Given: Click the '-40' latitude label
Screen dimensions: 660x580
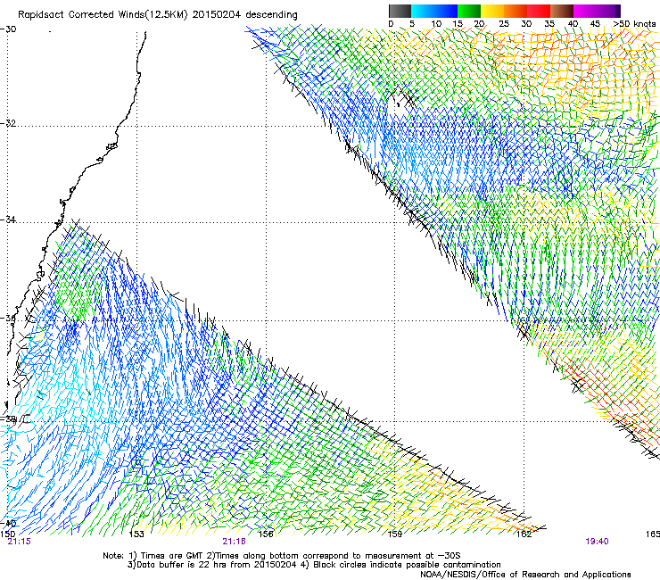Looking at the screenshot, I should pyautogui.click(x=8, y=524).
